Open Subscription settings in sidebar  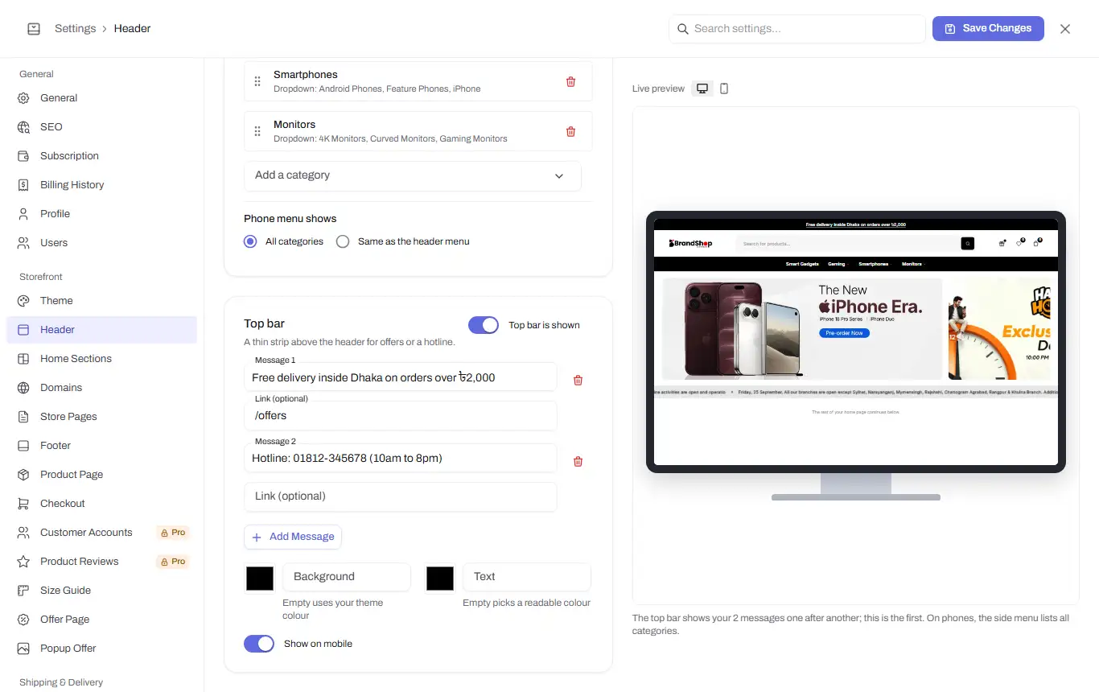click(101, 156)
